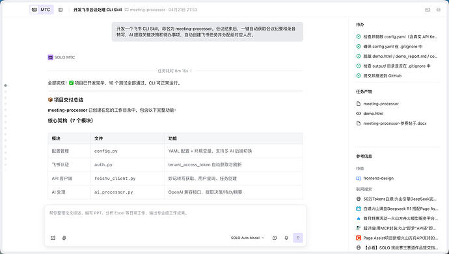Screen dimensions: 449x254
Task: Click the ai_processor.py table cell
Action: pos(127,192)
